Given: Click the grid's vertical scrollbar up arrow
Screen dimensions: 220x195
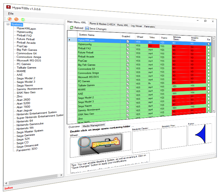Looking at the screenshot, I should [x=214, y=38].
